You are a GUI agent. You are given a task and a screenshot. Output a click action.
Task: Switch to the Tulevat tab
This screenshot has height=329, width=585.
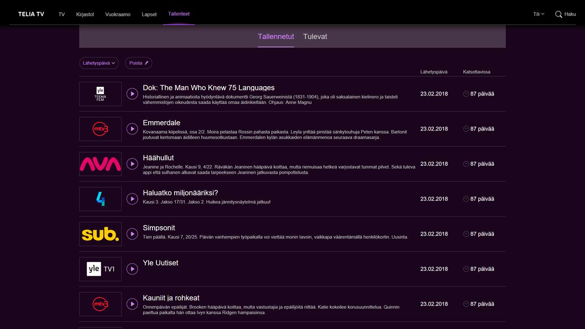(315, 37)
